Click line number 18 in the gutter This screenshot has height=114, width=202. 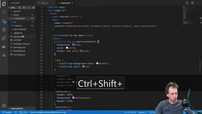(x=41, y=60)
